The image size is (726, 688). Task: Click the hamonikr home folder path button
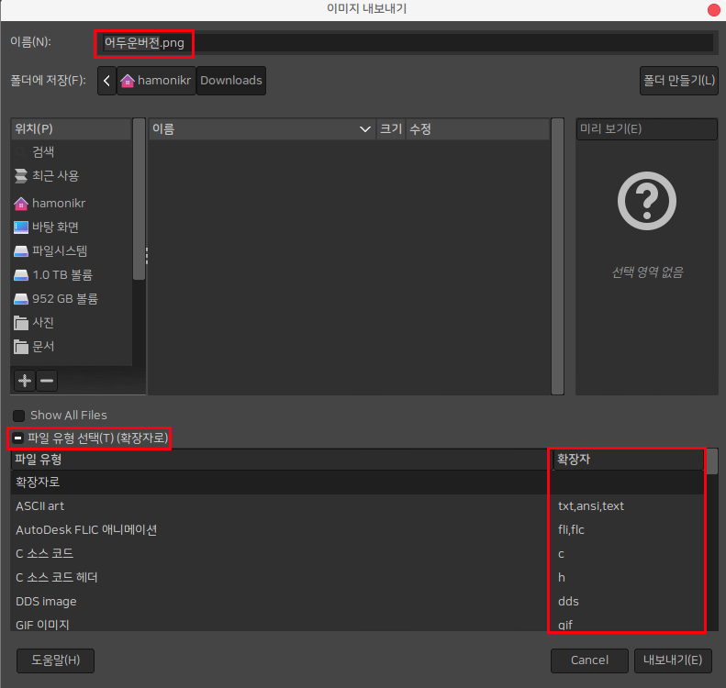[155, 81]
